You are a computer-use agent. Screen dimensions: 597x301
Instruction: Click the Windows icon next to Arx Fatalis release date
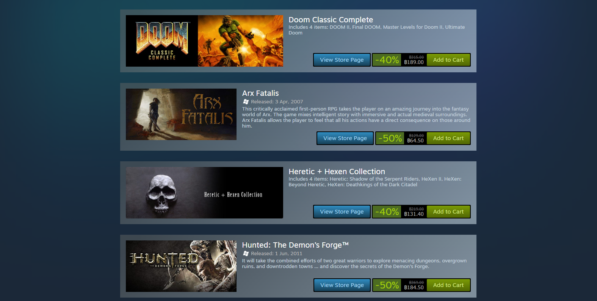[x=246, y=102]
